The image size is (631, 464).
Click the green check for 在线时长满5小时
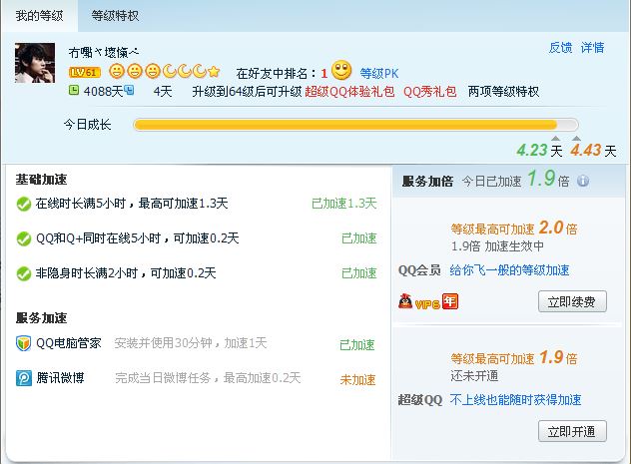[x=24, y=204]
